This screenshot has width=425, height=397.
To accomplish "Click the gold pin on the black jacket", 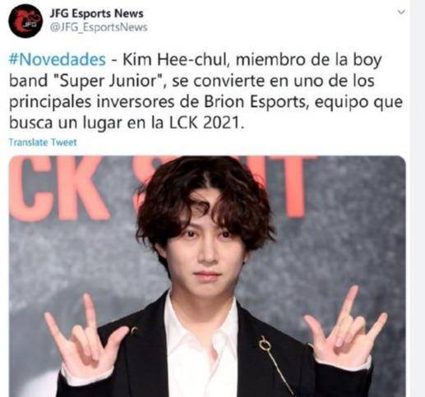I will point(265,343).
